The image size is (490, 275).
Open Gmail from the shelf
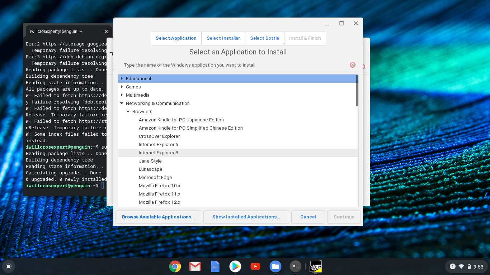pos(195,266)
